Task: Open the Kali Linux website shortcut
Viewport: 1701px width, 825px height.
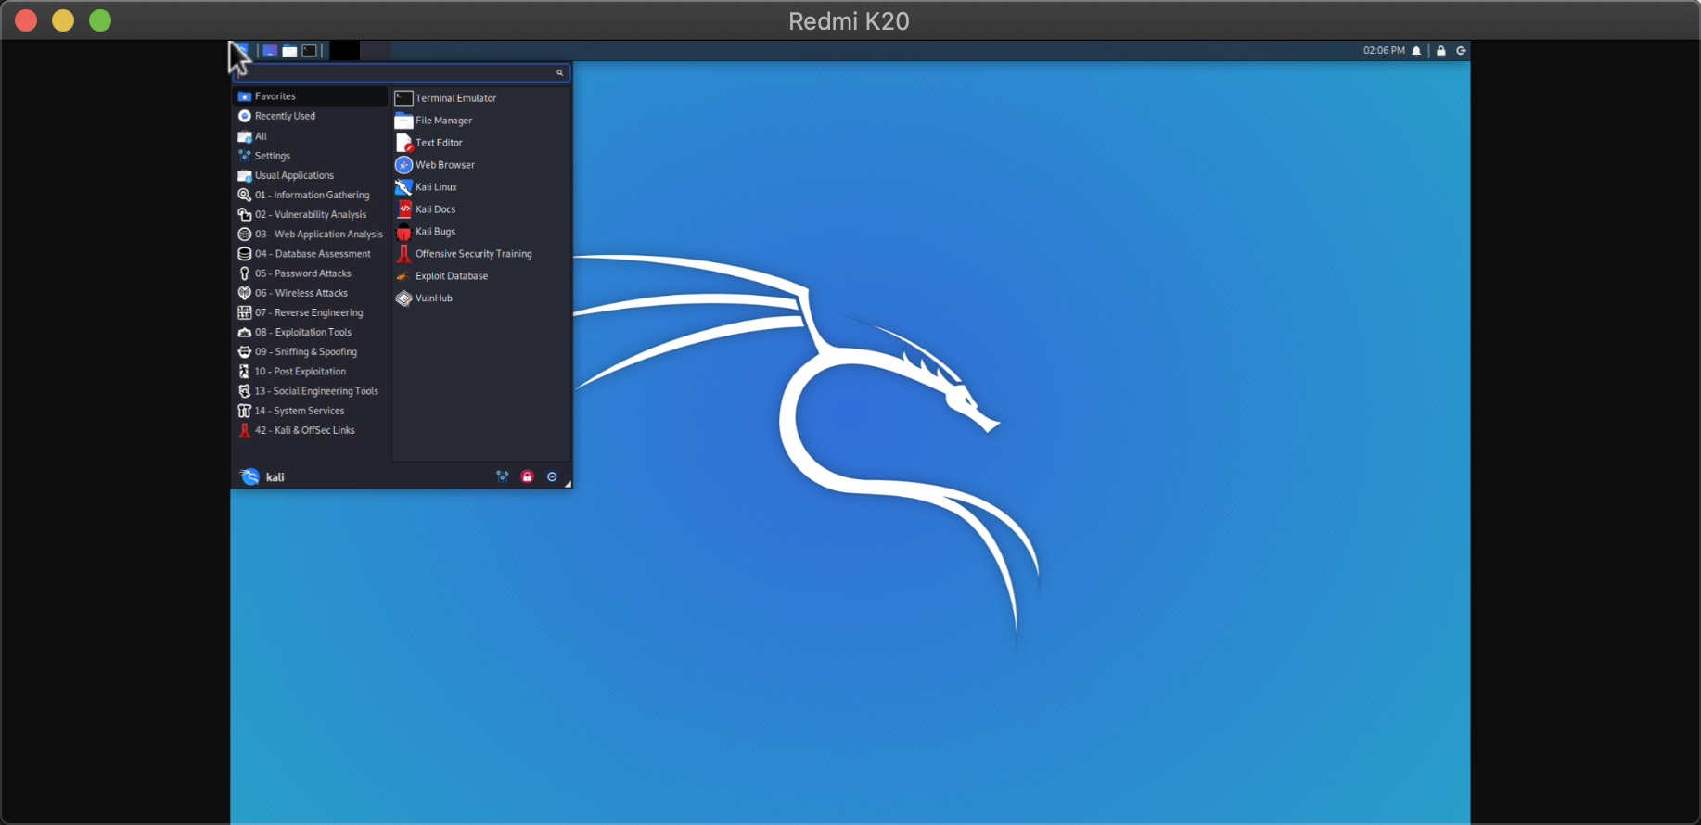Action: coord(480,187)
